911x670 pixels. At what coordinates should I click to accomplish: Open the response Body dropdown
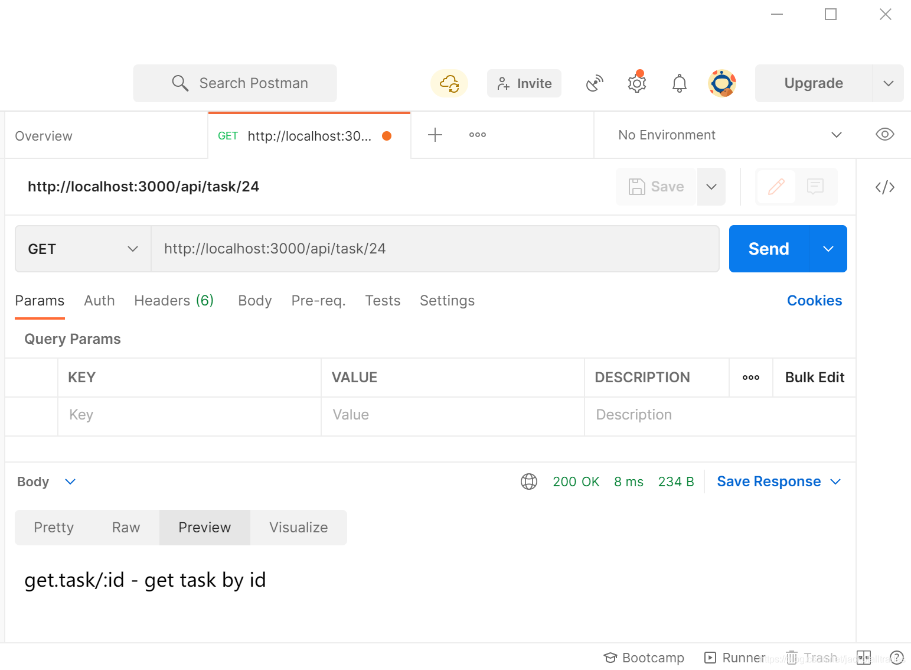pos(47,482)
